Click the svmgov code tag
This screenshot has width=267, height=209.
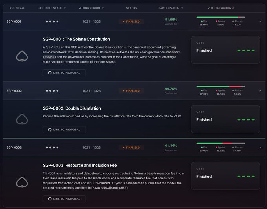49,57
